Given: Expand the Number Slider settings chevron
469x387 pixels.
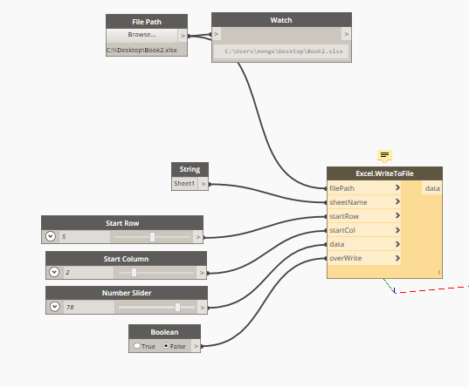Looking at the screenshot, I should click(x=55, y=307).
